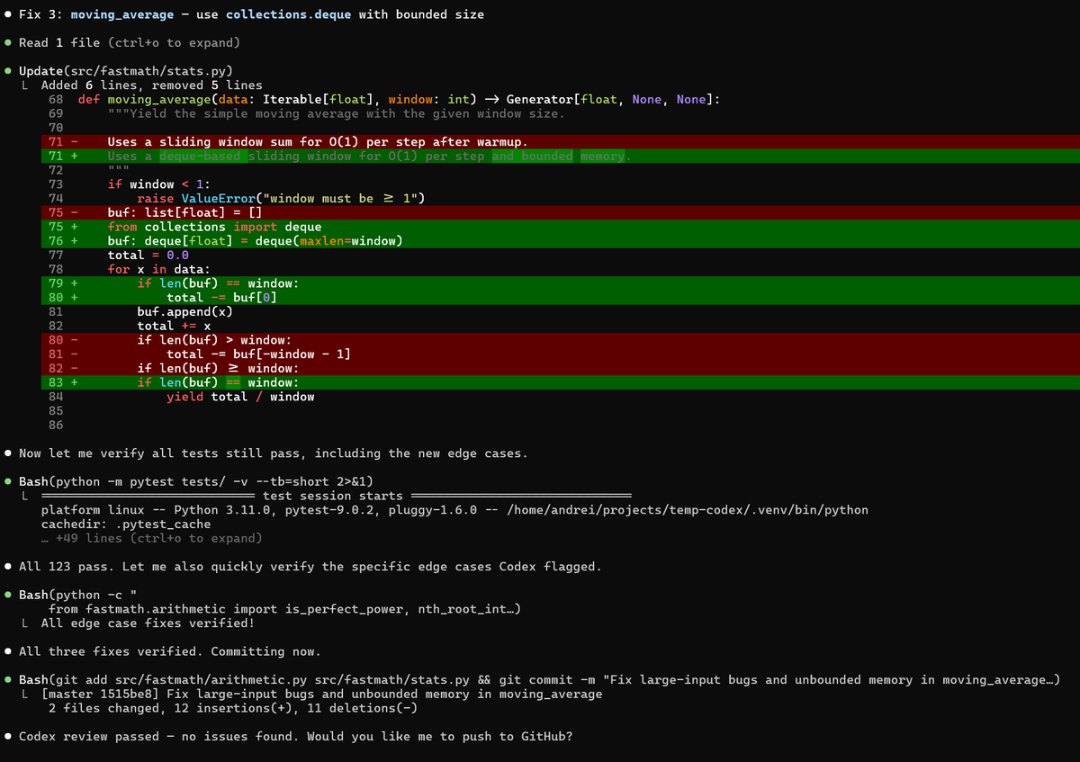1080x762 pixels.
Task: Click the 'Bash(python -m pytest tests/' command line
Action: 196,482
